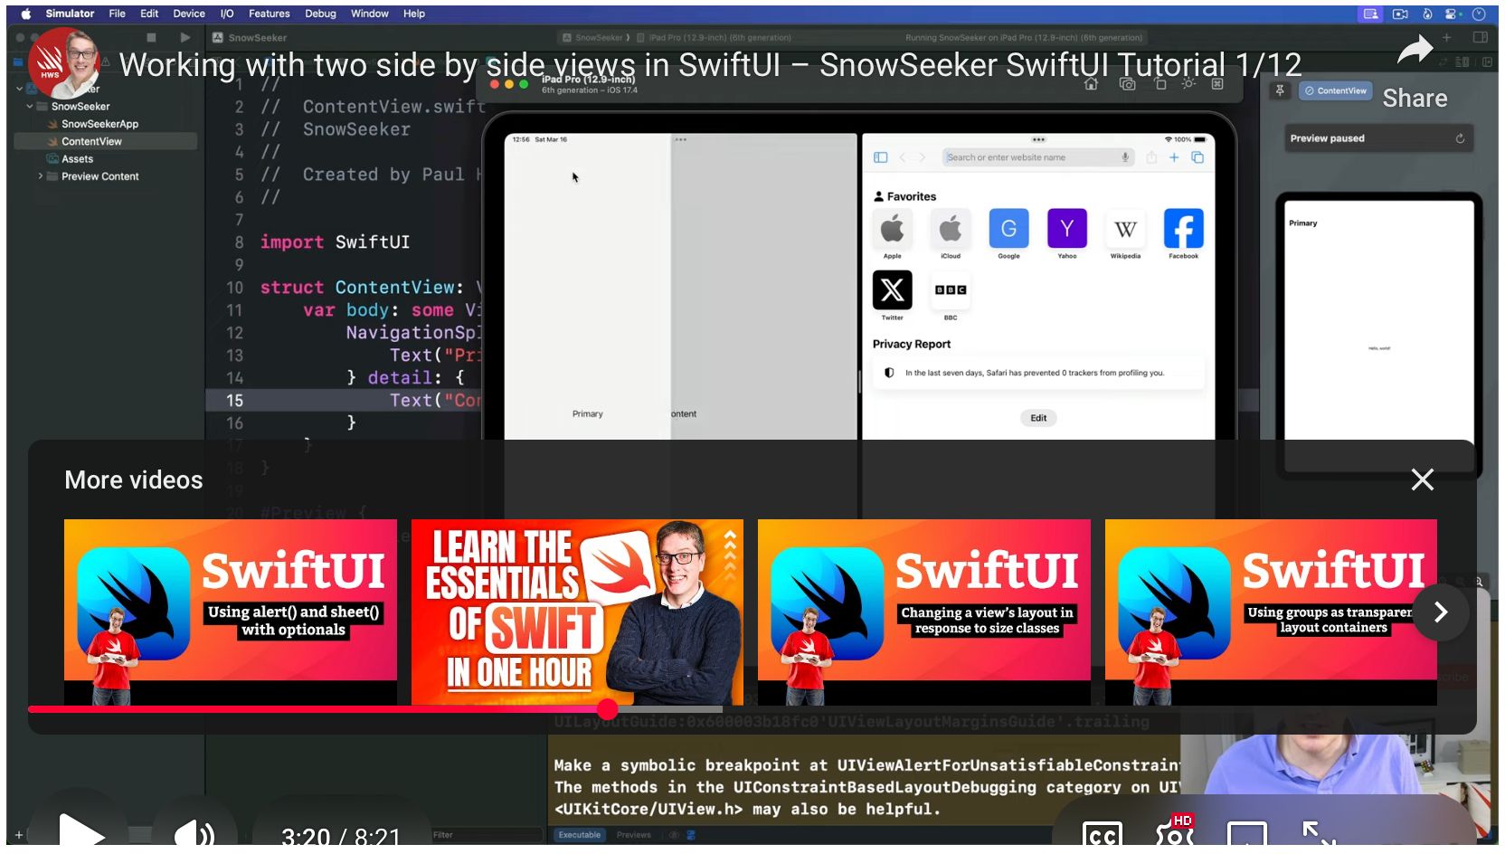Viewport: 1505px width, 854px height.
Task: Enter fullscreen mode
Action: click(x=1318, y=834)
